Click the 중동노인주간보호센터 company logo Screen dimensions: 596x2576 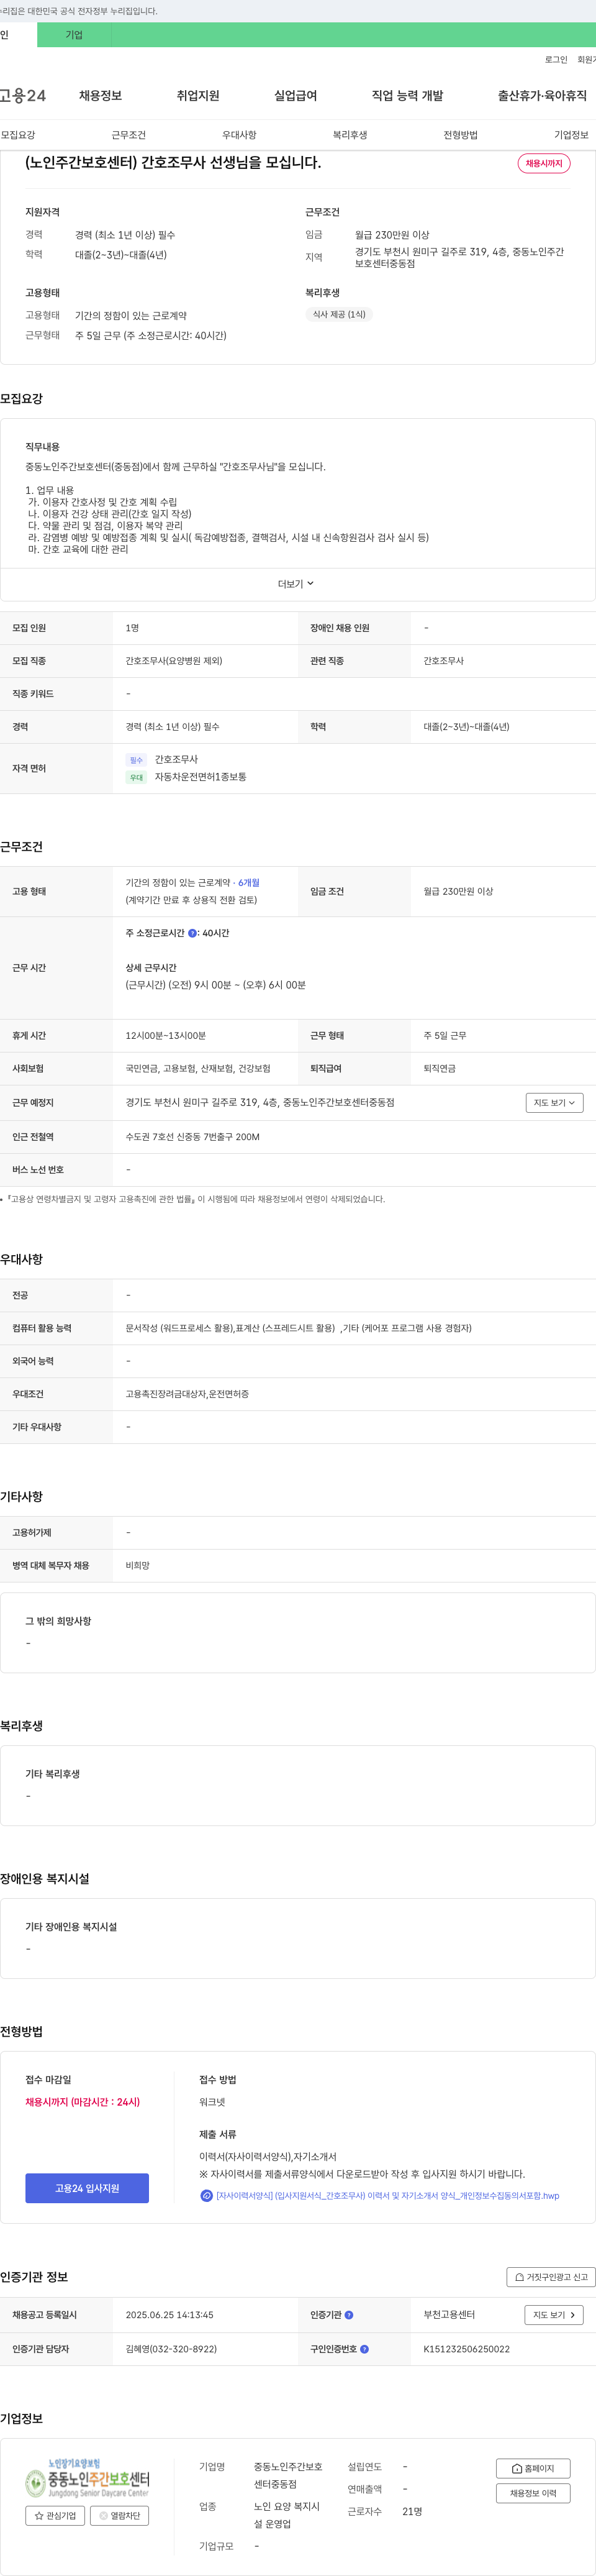coord(87,2478)
